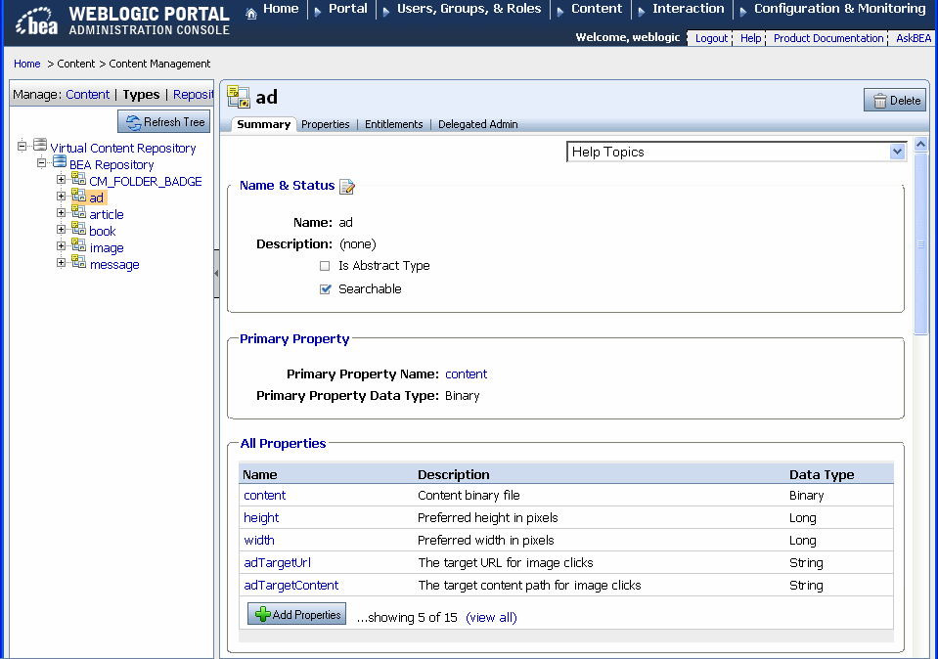Toggle the Is Abstract Type checkbox
This screenshot has height=659, width=938.
(x=325, y=266)
